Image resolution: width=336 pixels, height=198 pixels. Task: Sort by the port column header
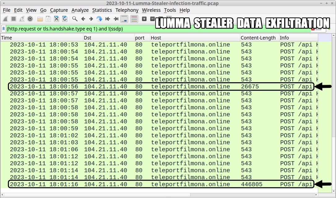[142, 38]
